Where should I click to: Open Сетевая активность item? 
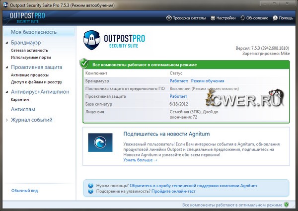29,50
